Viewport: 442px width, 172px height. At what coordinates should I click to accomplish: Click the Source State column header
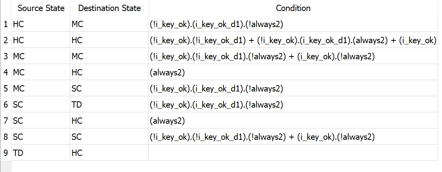(x=41, y=8)
